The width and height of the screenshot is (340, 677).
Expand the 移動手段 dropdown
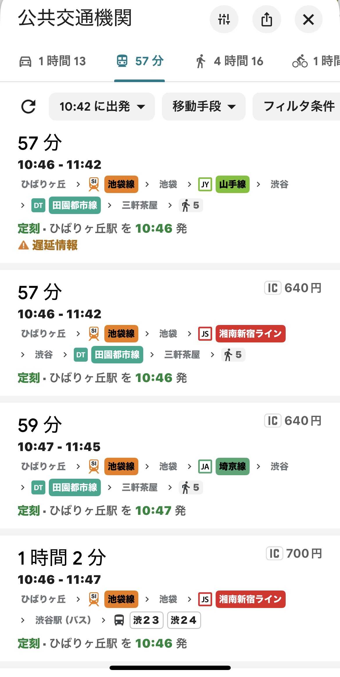click(x=203, y=106)
